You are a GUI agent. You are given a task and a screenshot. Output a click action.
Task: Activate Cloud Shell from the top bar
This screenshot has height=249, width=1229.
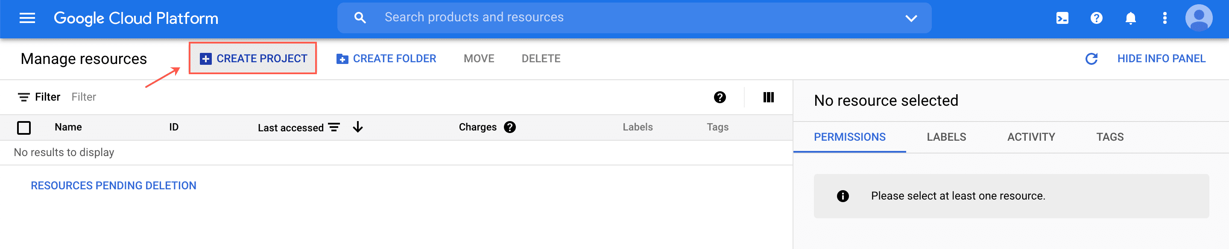pos(1062,18)
